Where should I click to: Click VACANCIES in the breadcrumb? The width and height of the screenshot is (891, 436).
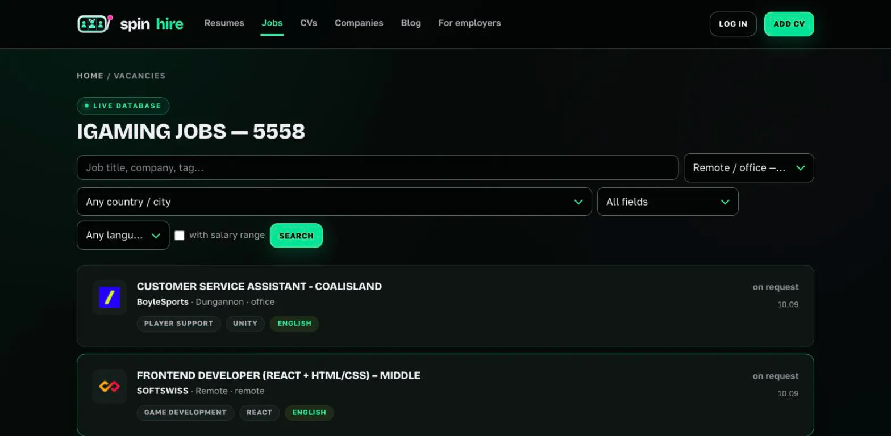click(140, 76)
